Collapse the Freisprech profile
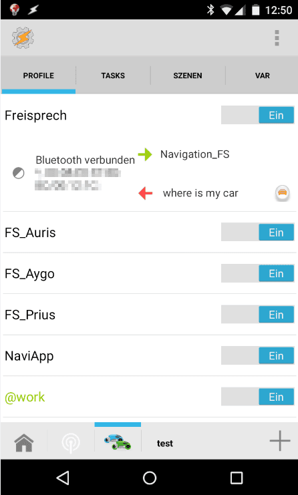298x495 pixels. click(35, 116)
